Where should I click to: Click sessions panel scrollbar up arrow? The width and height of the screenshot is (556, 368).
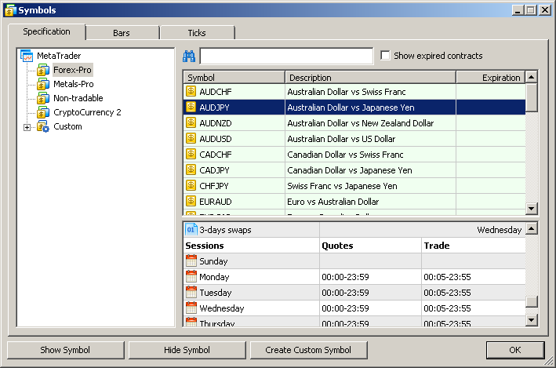tap(531, 228)
